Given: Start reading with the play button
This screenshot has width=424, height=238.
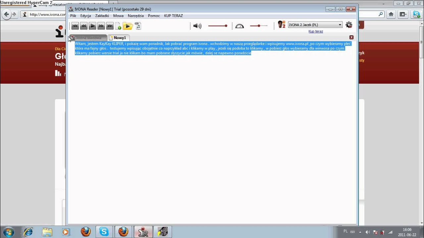Looking at the screenshot, I should pyautogui.click(x=92, y=26).
